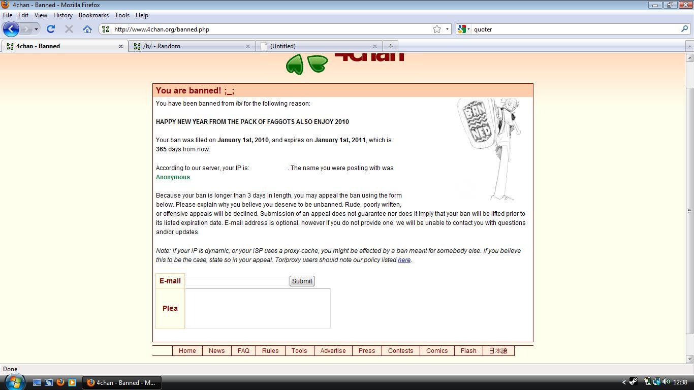
Task: Click the volume speaker tray icon
Action: tap(666, 382)
